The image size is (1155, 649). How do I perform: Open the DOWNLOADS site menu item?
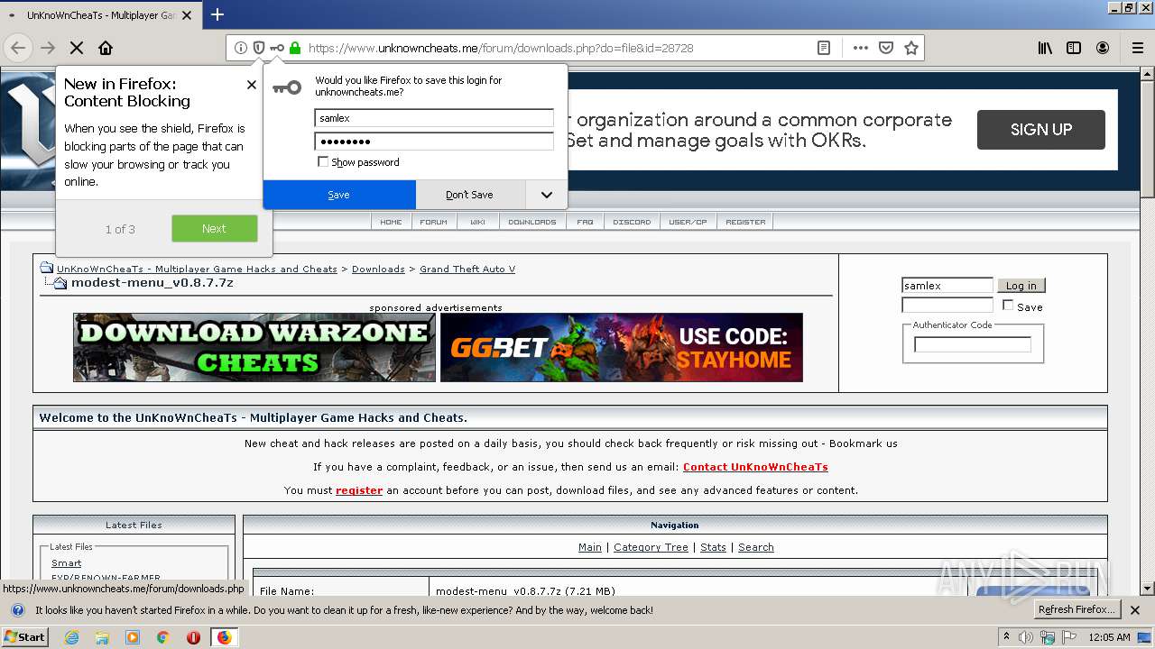pos(532,222)
